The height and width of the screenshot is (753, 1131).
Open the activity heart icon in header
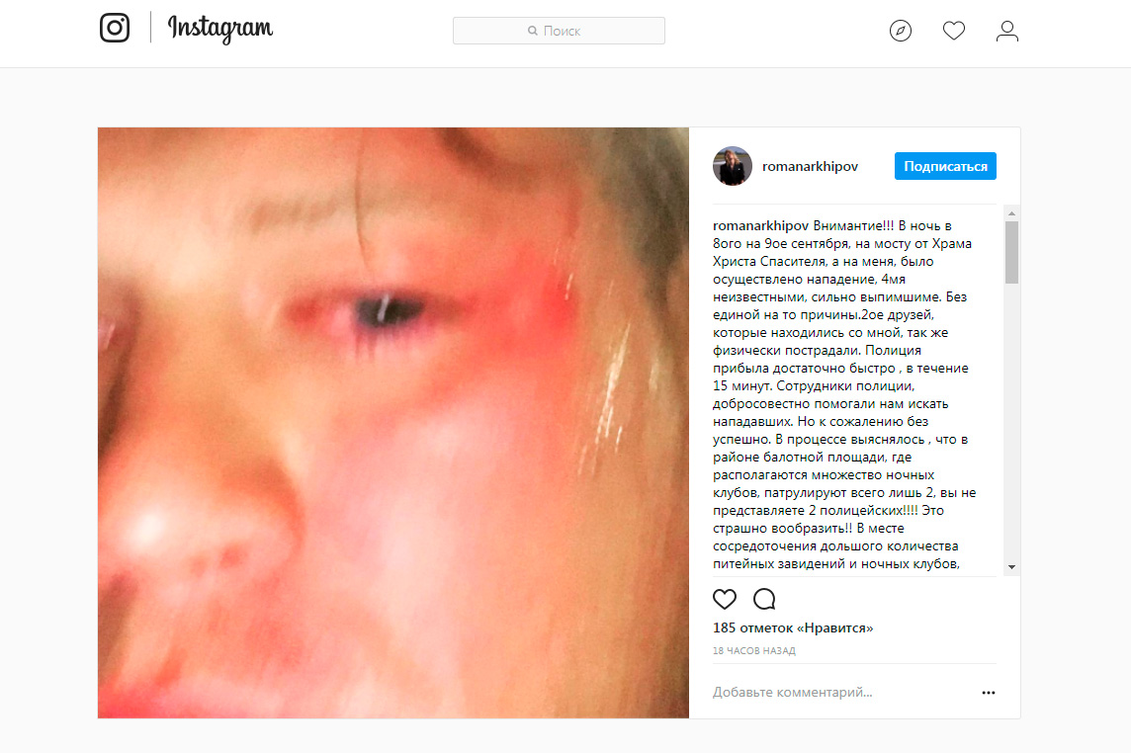954,31
